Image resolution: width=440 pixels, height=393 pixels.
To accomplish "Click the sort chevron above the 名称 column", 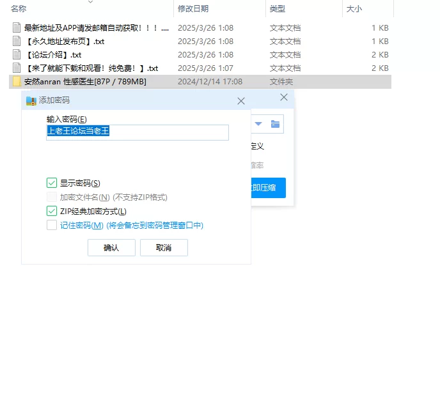I will (90, 2).
